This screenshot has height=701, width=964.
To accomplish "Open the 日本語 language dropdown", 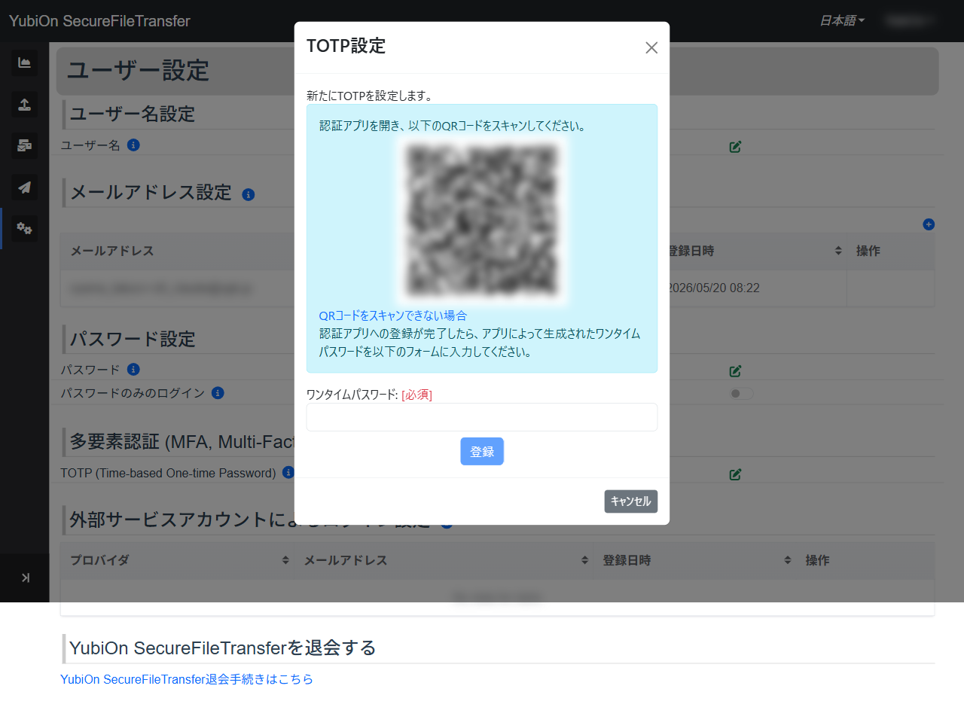I will click(842, 21).
